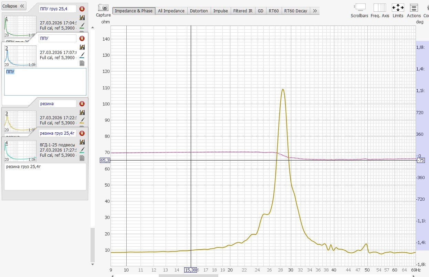Toggle notes icon for measurement 4
429x277 pixels.
82,158
